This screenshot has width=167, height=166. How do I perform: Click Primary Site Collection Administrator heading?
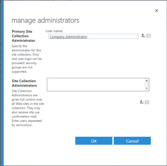tap(23, 36)
